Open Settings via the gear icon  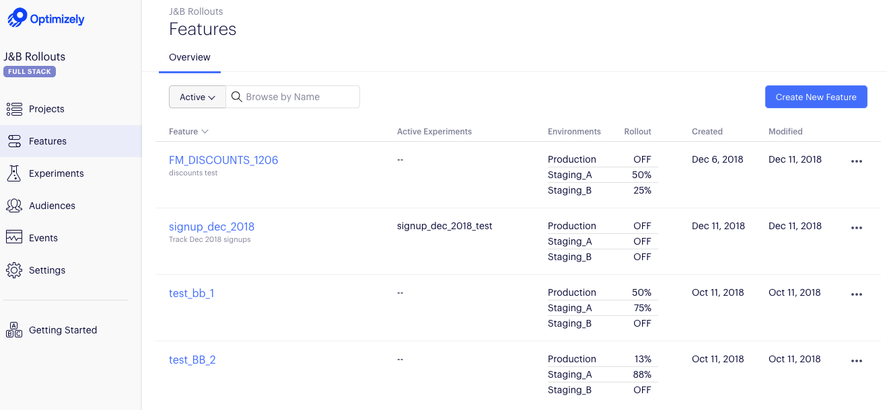(x=14, y=270)
